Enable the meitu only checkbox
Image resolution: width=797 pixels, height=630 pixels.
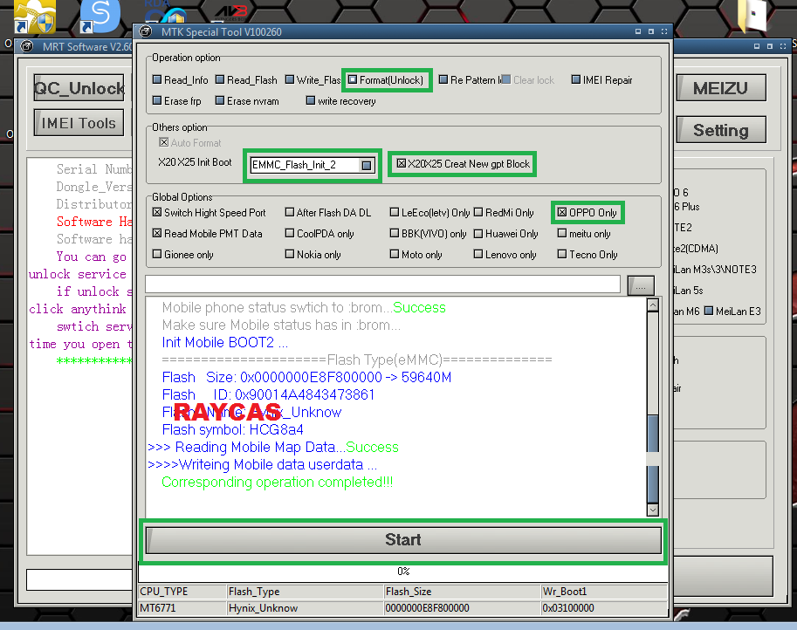[x=561, y=233]
